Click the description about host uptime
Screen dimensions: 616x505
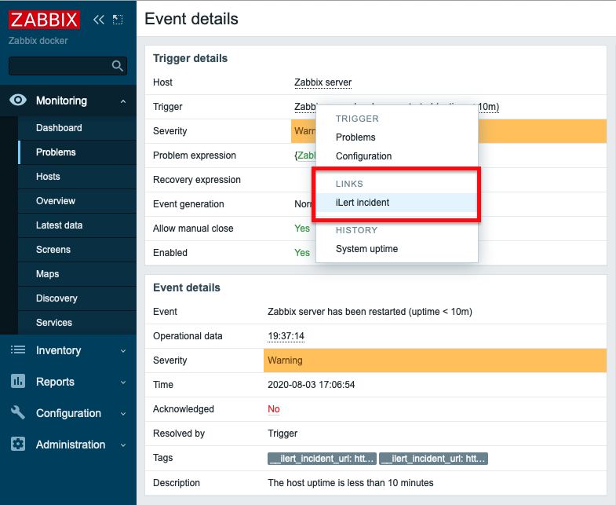351,483
